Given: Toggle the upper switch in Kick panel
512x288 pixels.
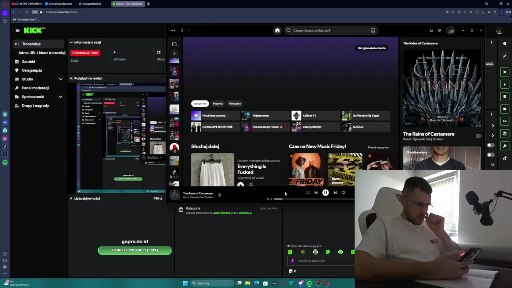Looking at the screenshot, I should coord(490,145).
